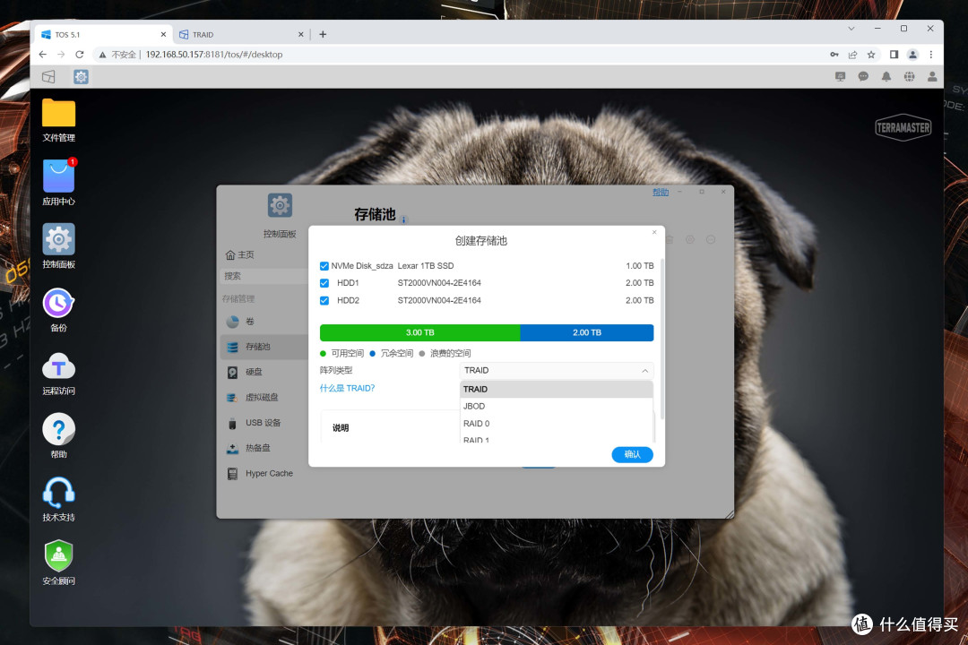Switch to the TRAID browser tab
The width and height of the screenshot is (968, 645).
[x=241, y=35]
